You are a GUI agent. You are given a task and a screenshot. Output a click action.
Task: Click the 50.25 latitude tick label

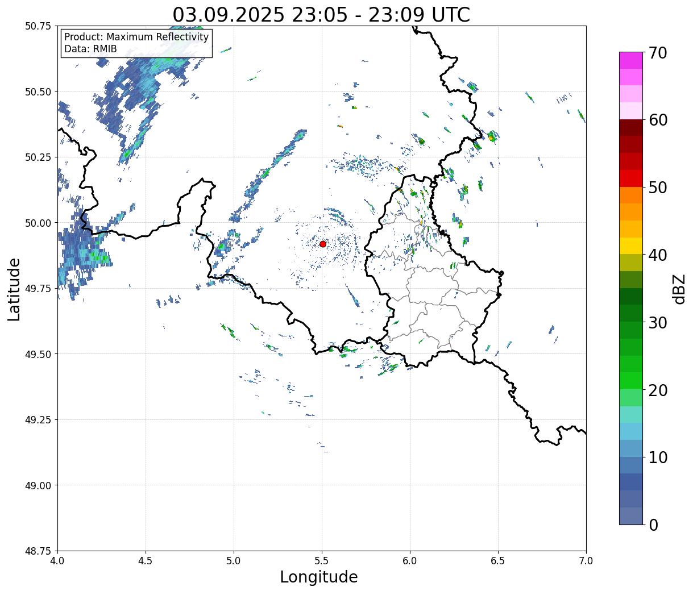tap(39, 157)
